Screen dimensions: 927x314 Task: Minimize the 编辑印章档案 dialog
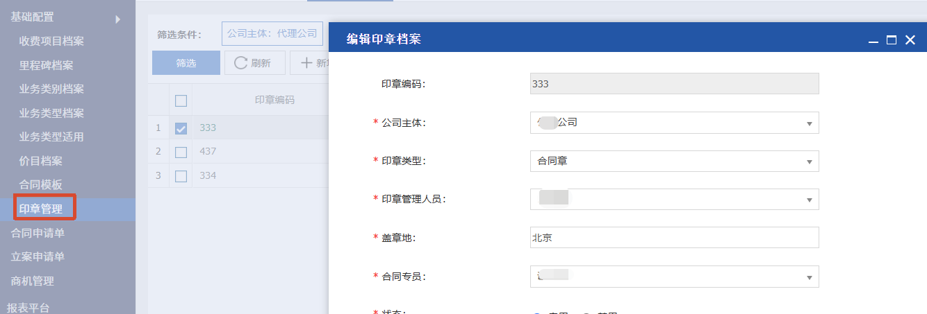click(x=873, y=41)
